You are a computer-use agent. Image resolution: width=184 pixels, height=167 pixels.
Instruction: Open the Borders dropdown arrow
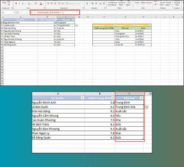[31, 4]
